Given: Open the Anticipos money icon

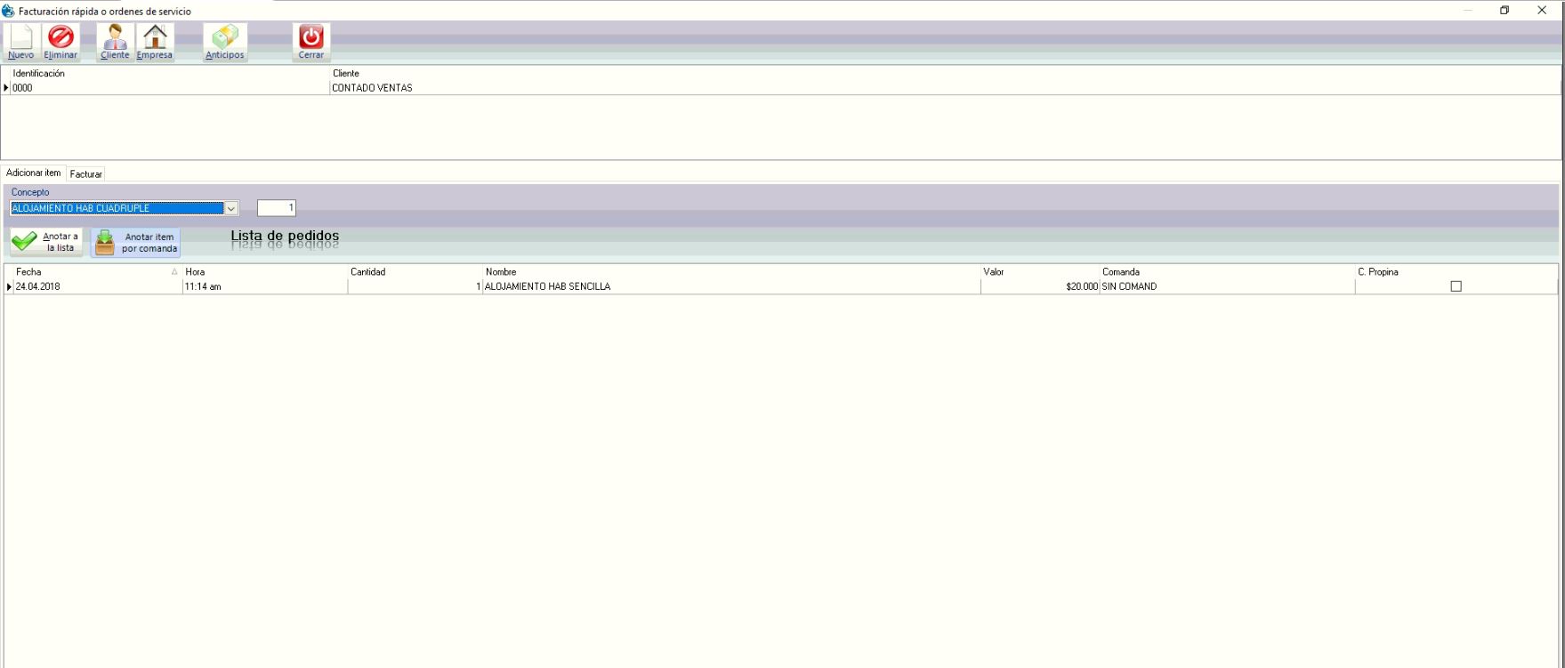Looking at the screenshot, I should coord(224,42).
